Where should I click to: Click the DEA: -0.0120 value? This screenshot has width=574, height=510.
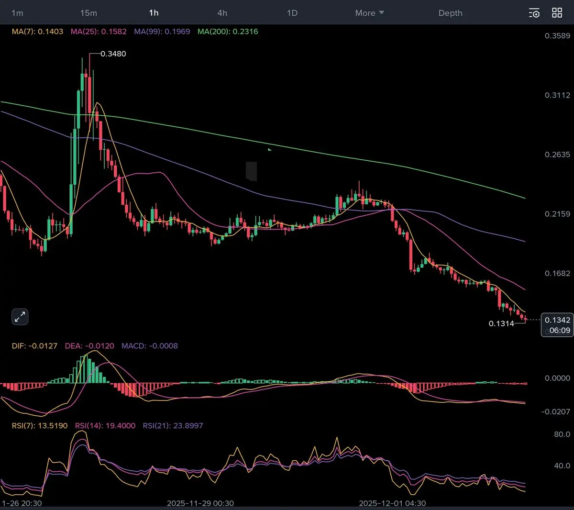(89, 346)
